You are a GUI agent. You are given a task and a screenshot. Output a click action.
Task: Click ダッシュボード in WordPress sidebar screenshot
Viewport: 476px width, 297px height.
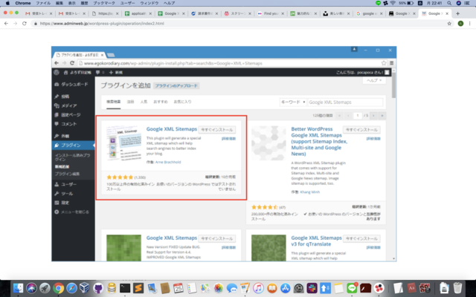click(x=74, y=84)
